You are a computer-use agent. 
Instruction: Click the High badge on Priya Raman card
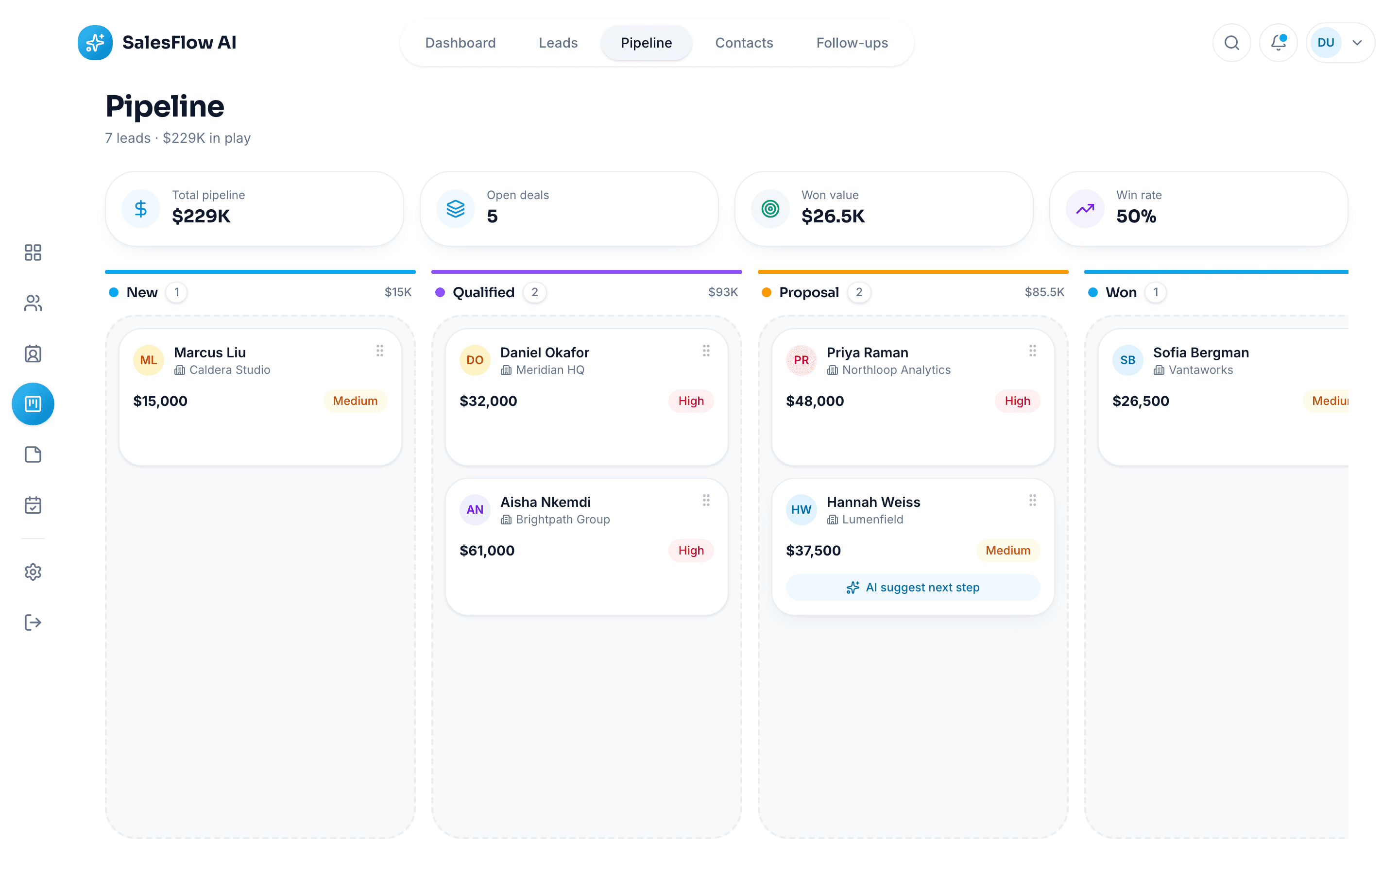coord(1017,401)
